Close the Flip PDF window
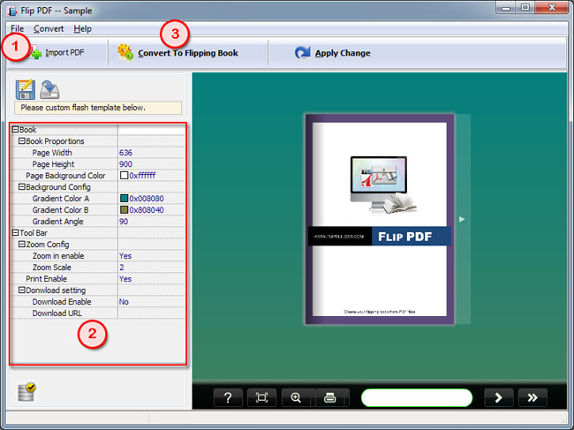The height and width of the screenshot is (430, 574). pos(552,8)
